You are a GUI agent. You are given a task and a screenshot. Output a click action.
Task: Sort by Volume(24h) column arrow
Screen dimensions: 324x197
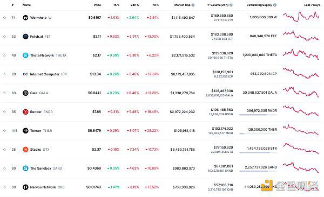coord(208,5)
